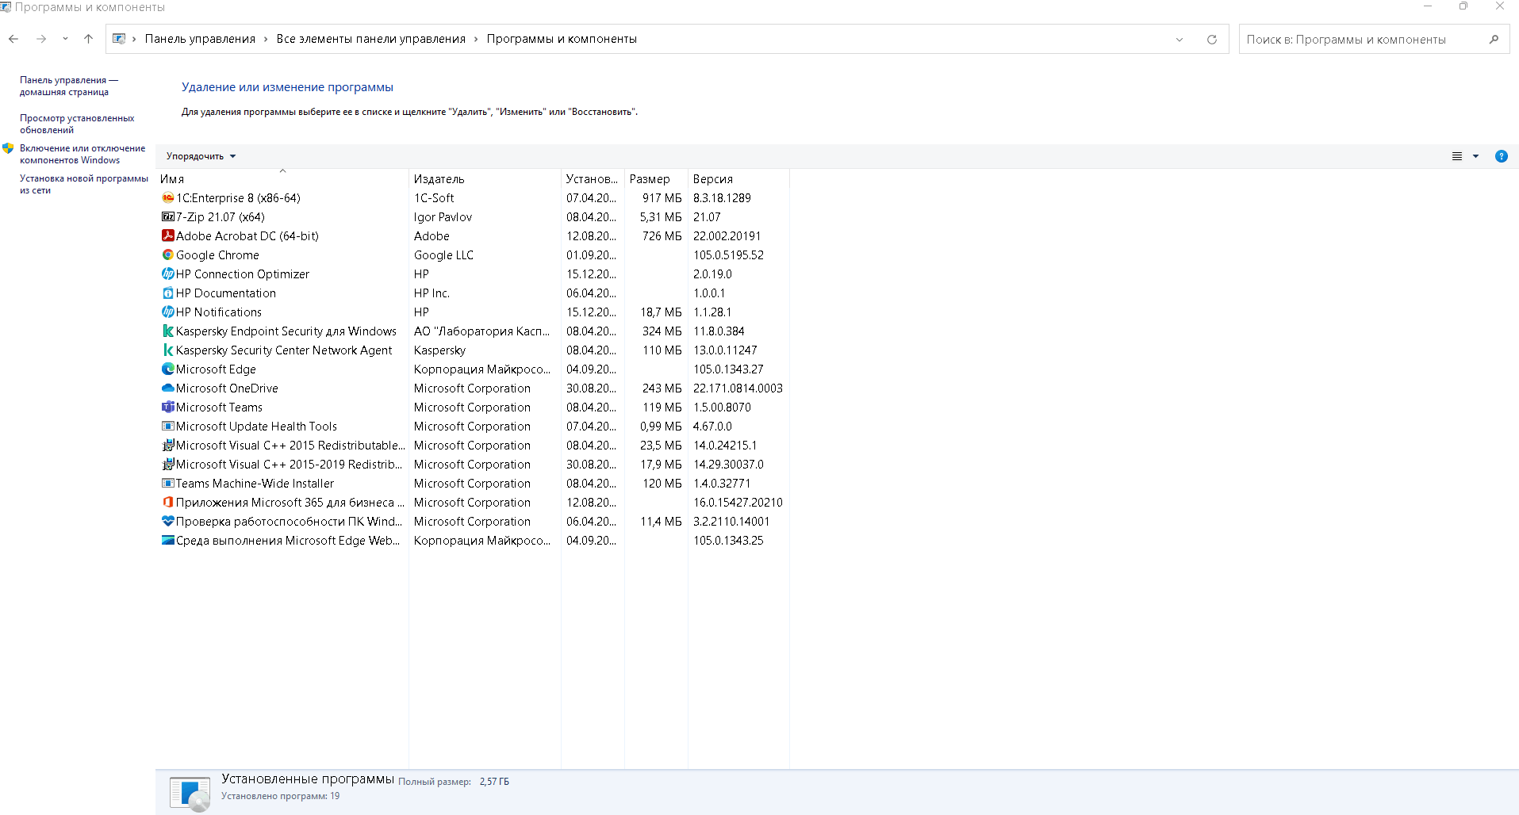Click the Edge WebView runtime icon
The width and height of the screenshot is (1519, 815).
pyautogui.click(x=168, y=541)
